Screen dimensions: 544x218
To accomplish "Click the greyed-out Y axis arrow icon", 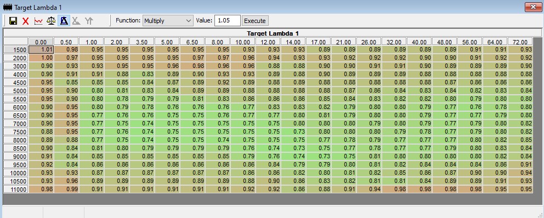I will tap(89, 21).
